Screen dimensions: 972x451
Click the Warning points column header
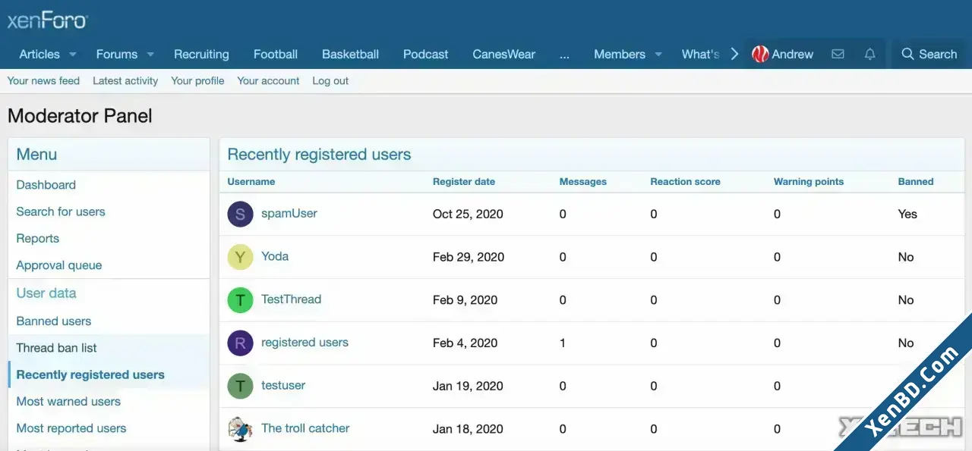(x=809, y=182)
